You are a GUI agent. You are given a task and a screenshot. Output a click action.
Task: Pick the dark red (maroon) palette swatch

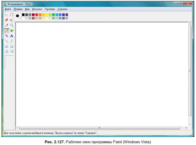[x=33, y=15]
